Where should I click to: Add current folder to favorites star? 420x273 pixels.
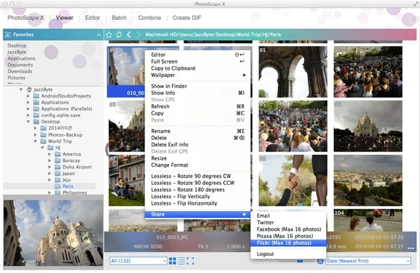[x=109, y=35]
